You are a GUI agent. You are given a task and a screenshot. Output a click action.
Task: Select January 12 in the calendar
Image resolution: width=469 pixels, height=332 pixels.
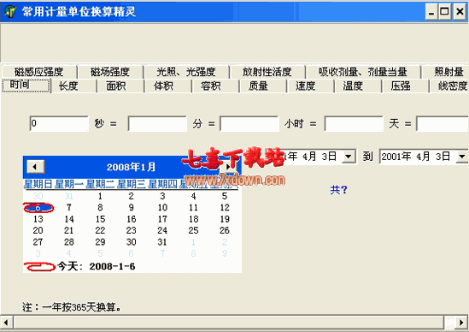point(225,207)
